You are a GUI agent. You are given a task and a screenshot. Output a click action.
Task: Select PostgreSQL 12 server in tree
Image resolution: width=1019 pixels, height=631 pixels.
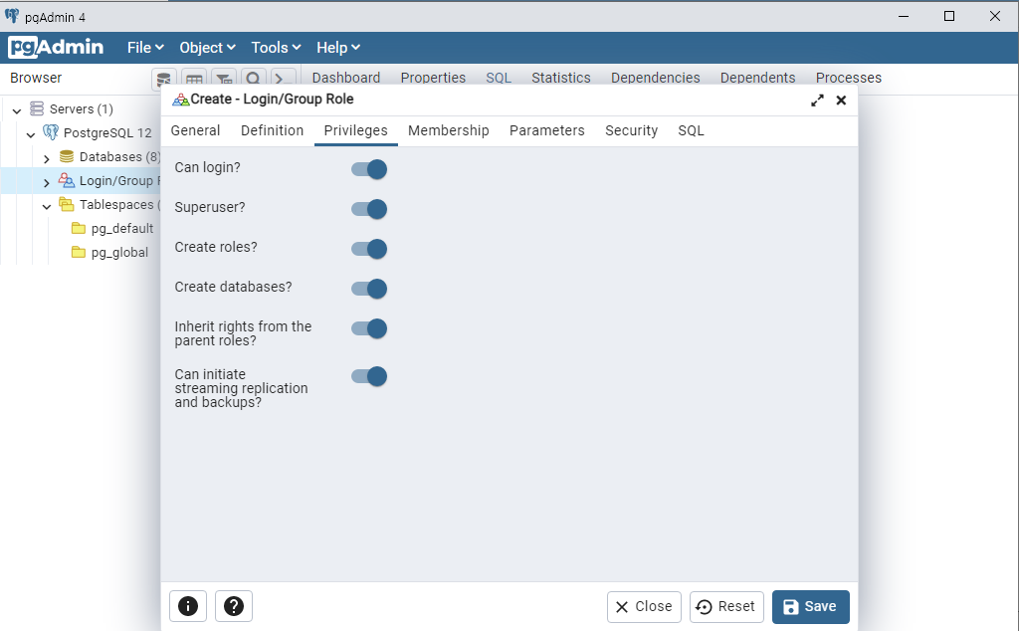(107, 132)
